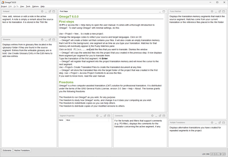Open Notepad pane settings gear
This screenshot has height=157, width=228.
42,11
